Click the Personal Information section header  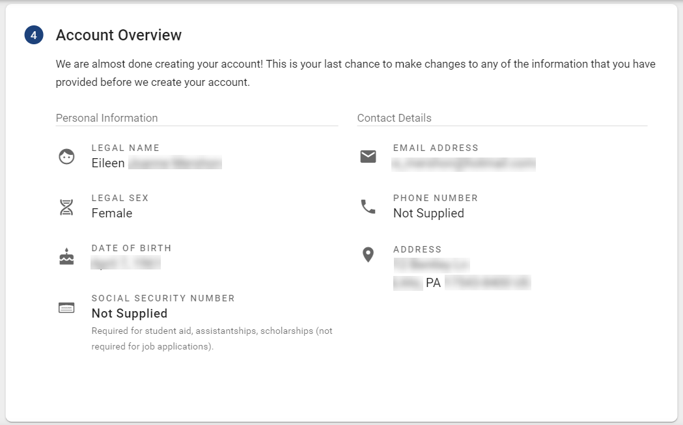(x=107, y=118)
